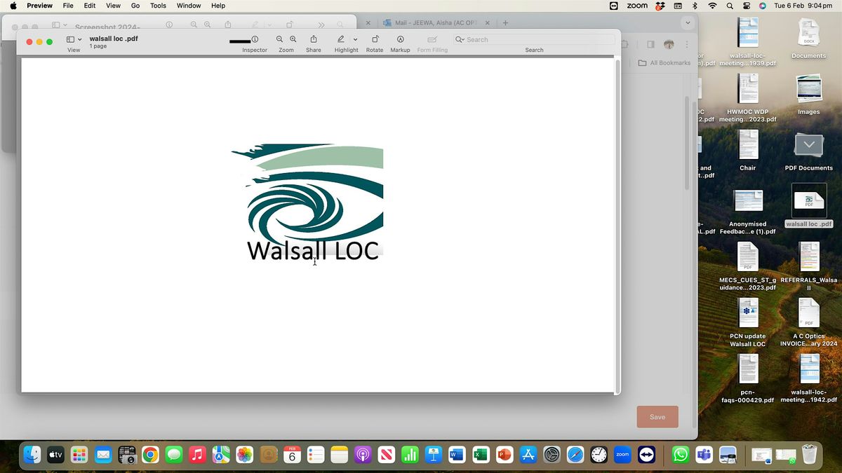The width and height of the screenshot is (842, 473).
Task: Toggle the Highlight tool
Action: tap(342, 39)
